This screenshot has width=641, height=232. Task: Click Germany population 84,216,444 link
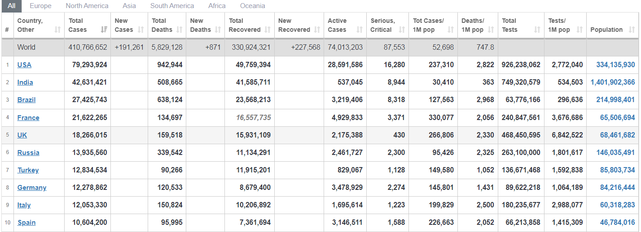click(618, 188)
